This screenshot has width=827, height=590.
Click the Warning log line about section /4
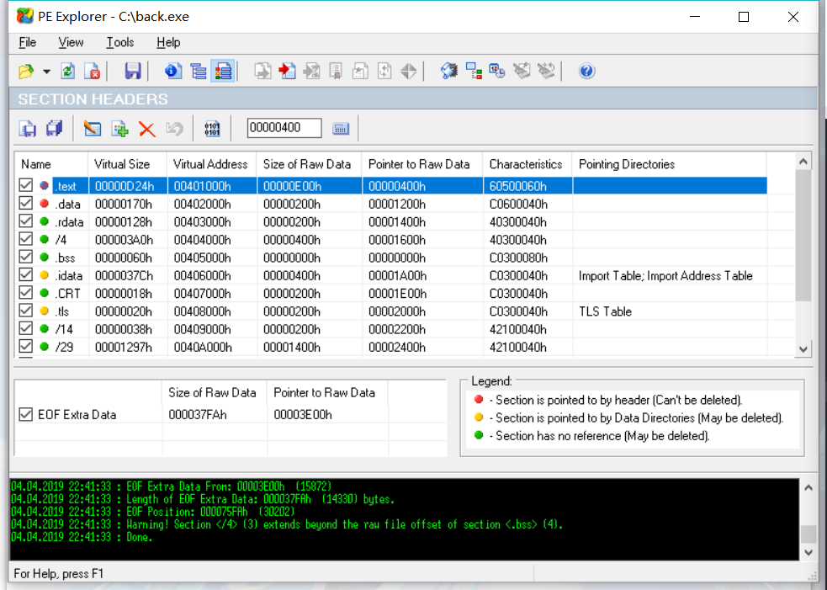point(288,524)
